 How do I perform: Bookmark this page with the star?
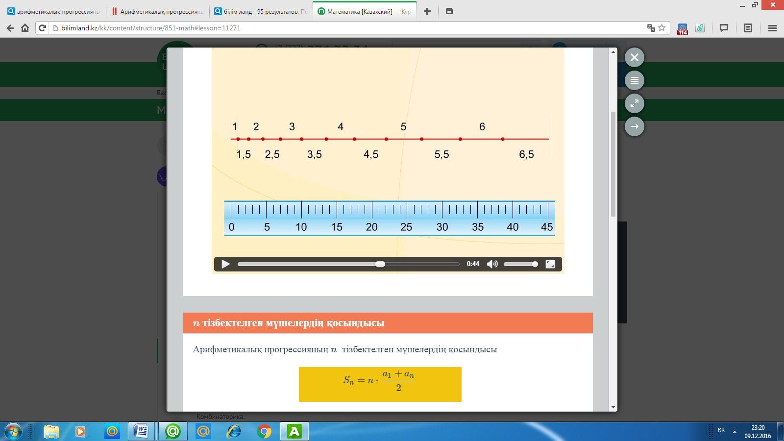(x=662, y=28)
